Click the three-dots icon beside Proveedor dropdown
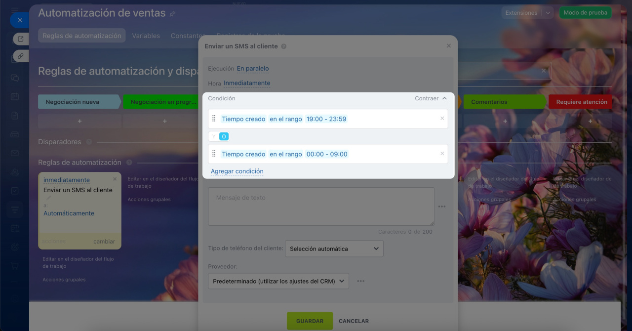This screenshot has width=632, height=331. 361,281
